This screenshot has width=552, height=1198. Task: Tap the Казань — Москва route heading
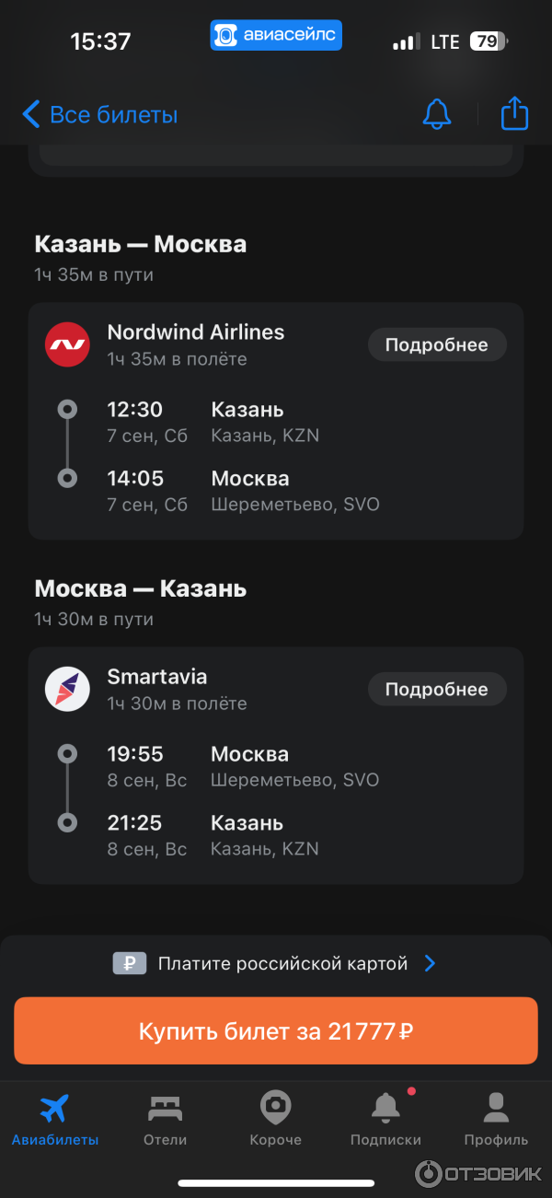[141, 244]
